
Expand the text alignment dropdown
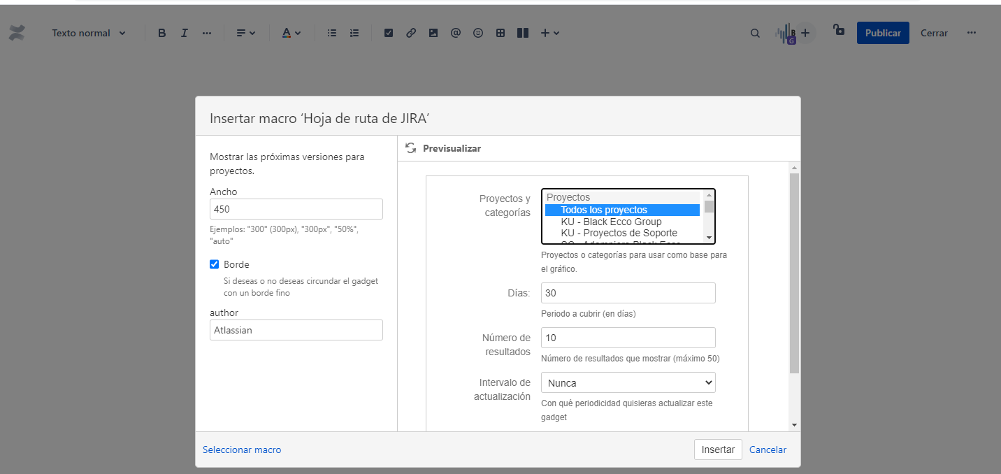(245, 33)
